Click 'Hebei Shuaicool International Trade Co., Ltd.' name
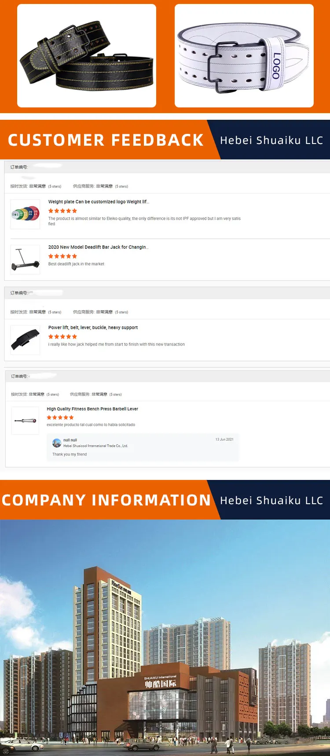This screenshot has height=756, width=330. click(95, 446)
